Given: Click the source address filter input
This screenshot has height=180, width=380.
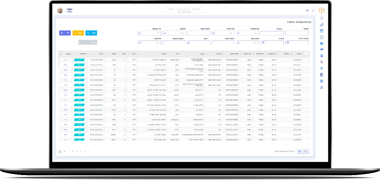Looking at the screenshot, I should [x=223, y=43].
